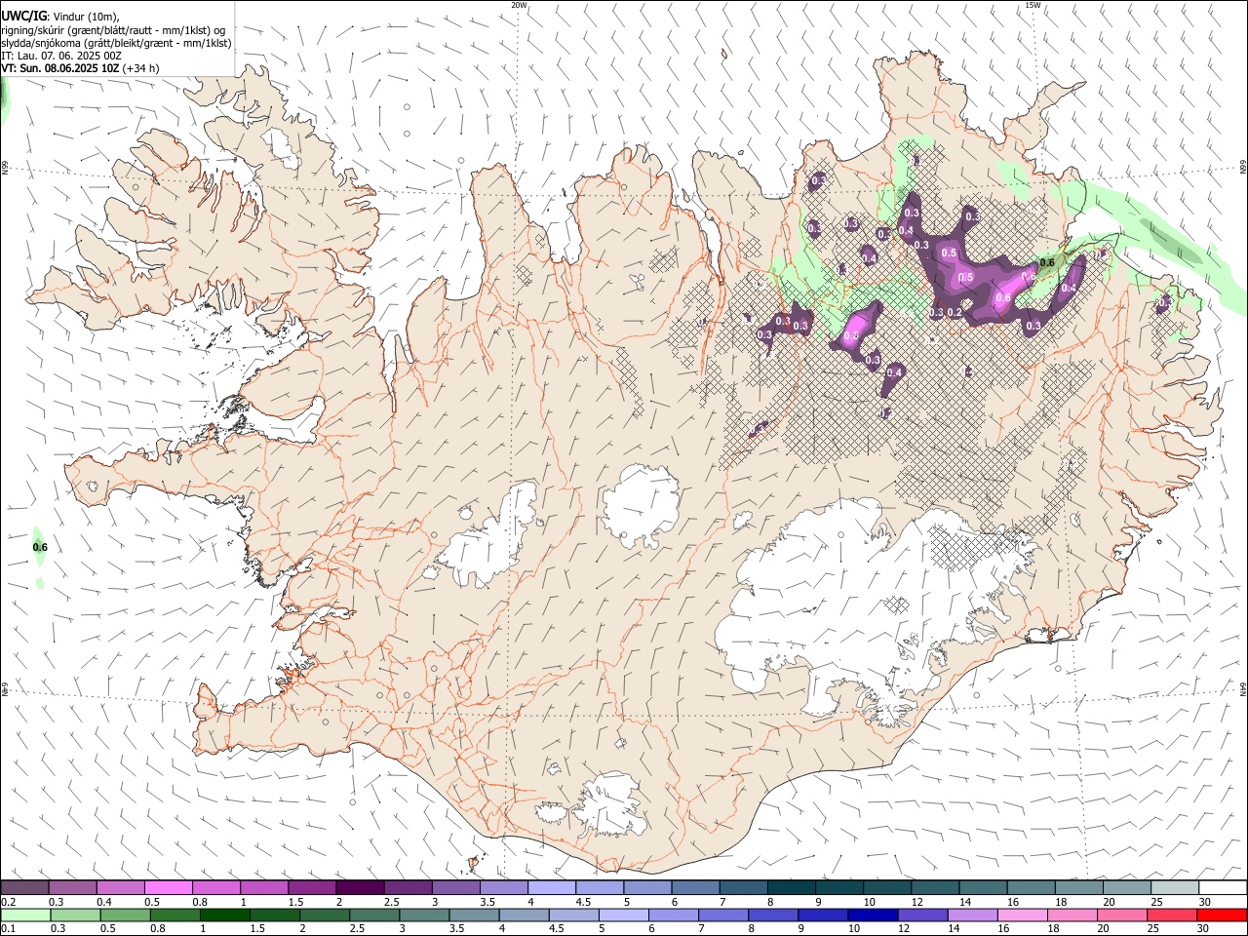Viewport: 1248px width, 936px height.
Task: Click the black 0.6 value label in the northeast
Action: click(x=1048, y=262)
